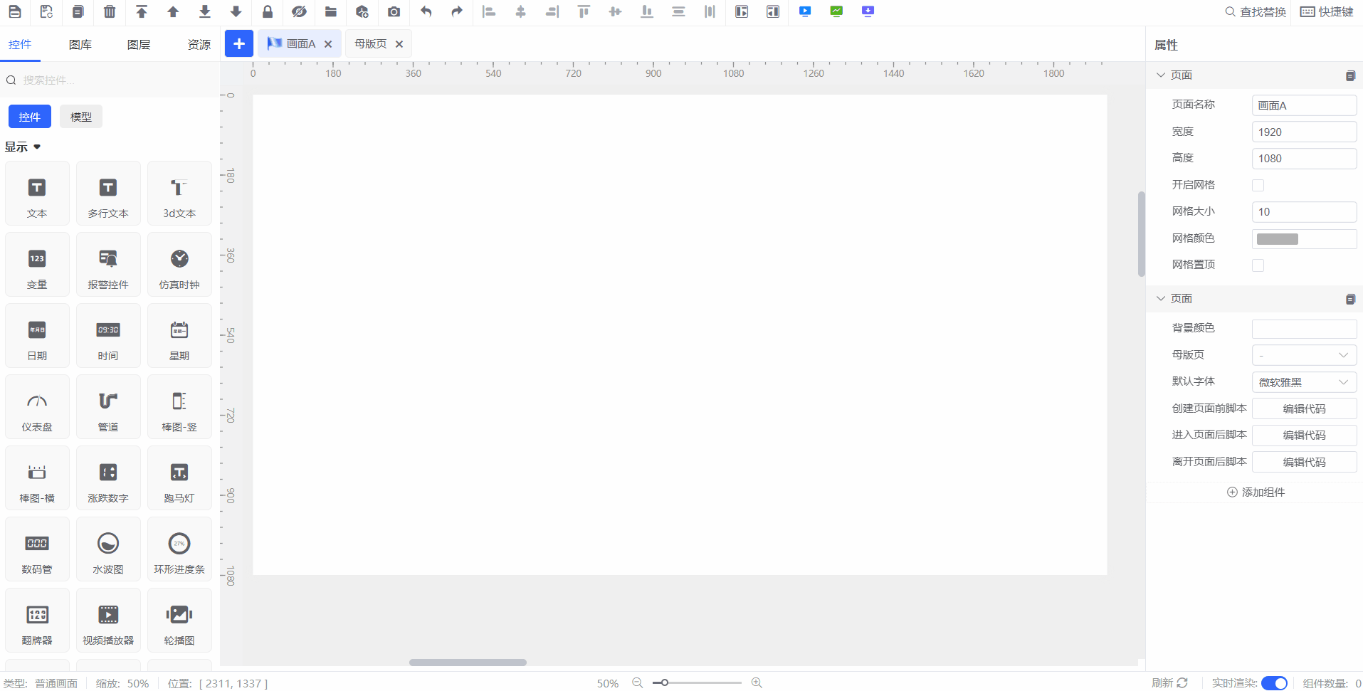Viewport: 1363px width, 691px height.
Task: Click the undo arrow icon
Action: point(426,11)
